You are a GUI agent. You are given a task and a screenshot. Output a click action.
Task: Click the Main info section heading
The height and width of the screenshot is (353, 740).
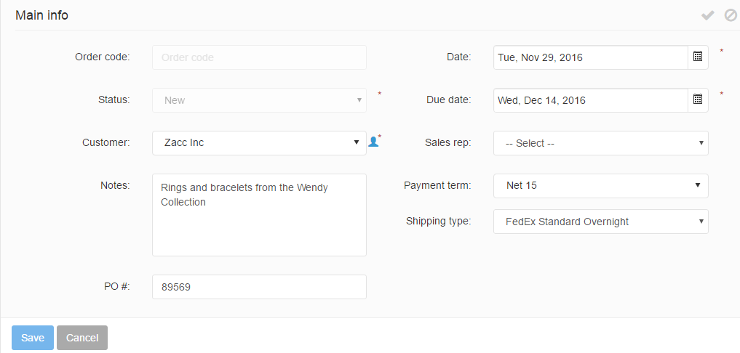[x=42, y=15]
